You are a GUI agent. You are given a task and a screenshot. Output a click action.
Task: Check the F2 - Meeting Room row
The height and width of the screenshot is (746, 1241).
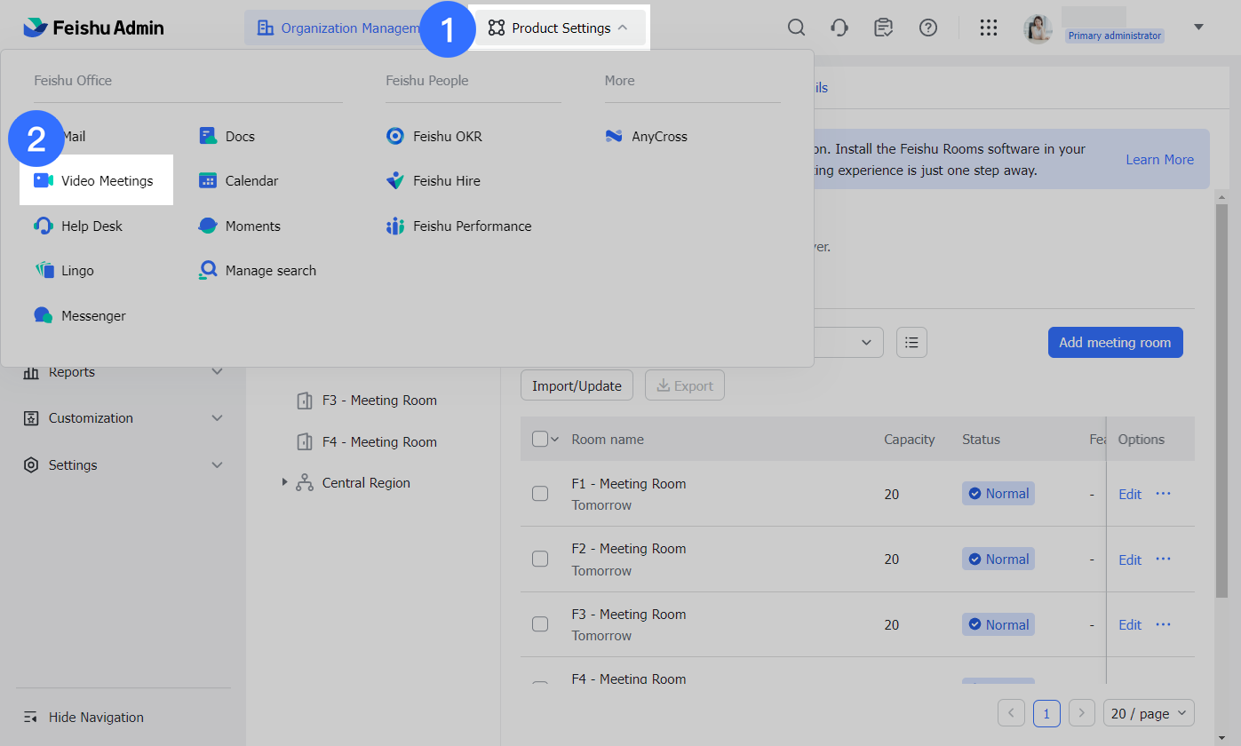click(540, 559)
